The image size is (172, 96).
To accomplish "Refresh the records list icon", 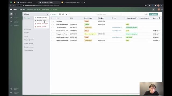I will [146, 14].
